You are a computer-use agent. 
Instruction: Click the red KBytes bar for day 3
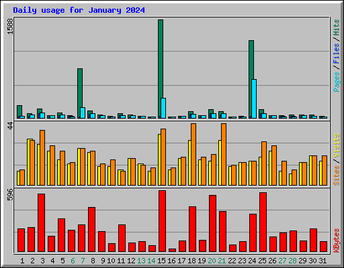tap(41, 222)
